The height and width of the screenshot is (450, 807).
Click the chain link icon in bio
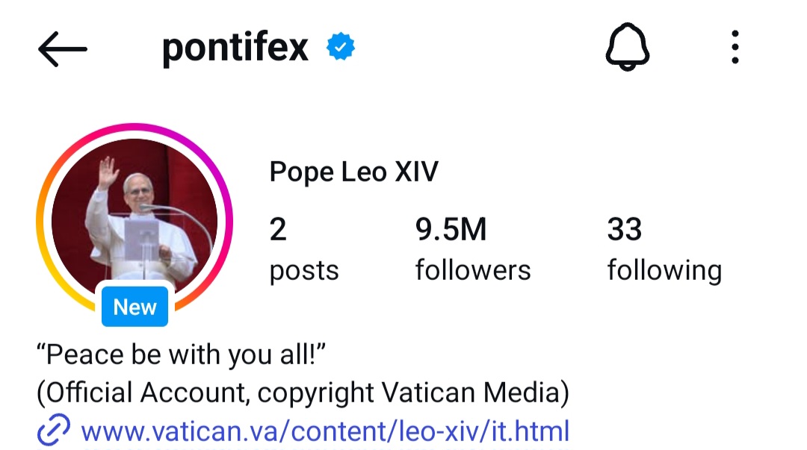54,431
